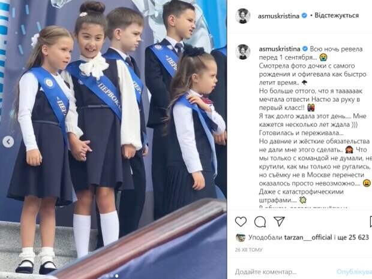Click the Опублікувати publish button
372x279 pixels.
354,272
